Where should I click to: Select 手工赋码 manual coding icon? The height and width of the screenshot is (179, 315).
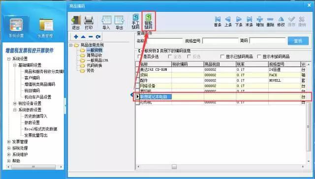point(136,22)
